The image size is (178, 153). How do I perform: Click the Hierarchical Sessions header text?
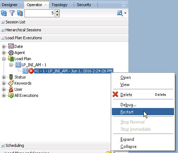[23, 30]
